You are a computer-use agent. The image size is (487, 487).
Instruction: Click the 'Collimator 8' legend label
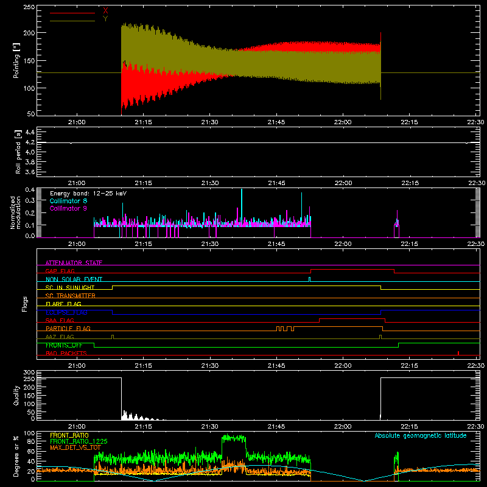68,201
